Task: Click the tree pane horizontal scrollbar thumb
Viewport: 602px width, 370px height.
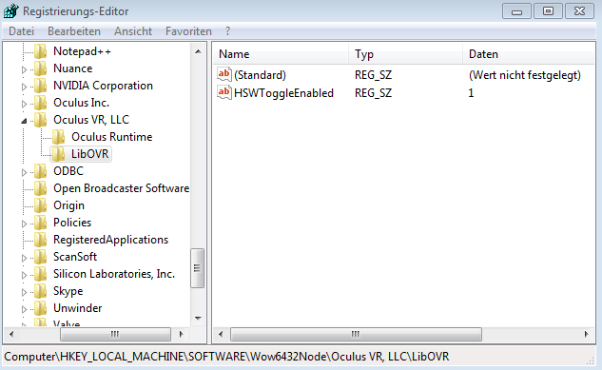Action: (x=115, y=334)
